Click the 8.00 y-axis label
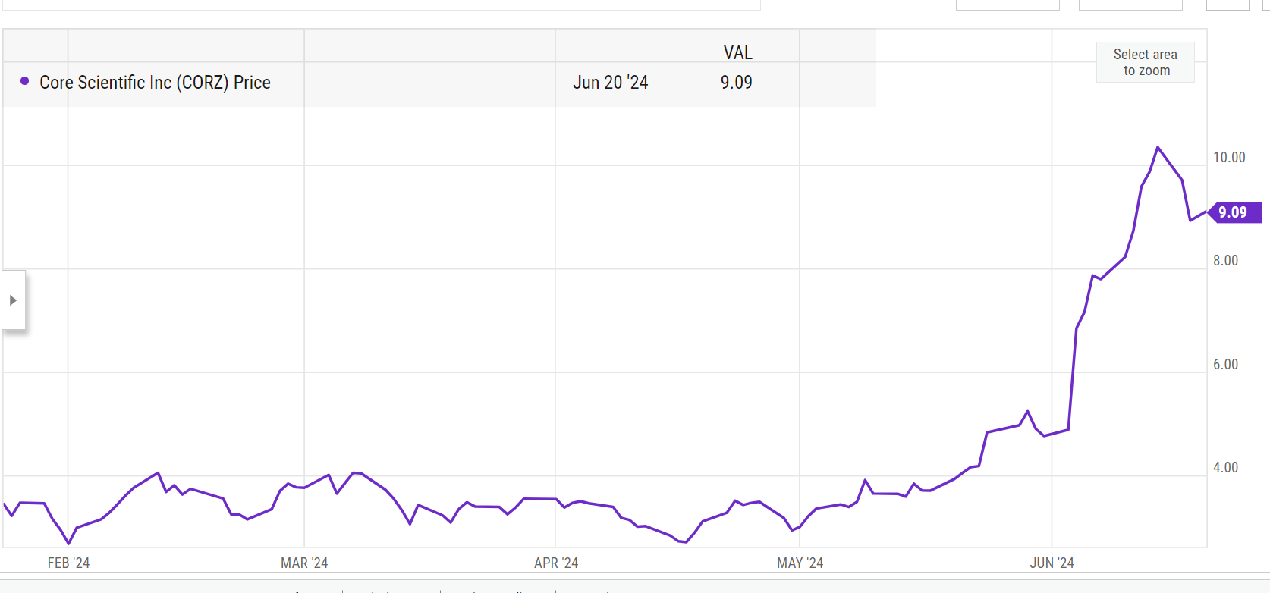This screenshot has height=593, width=1270. click(x=1225, y=261)
